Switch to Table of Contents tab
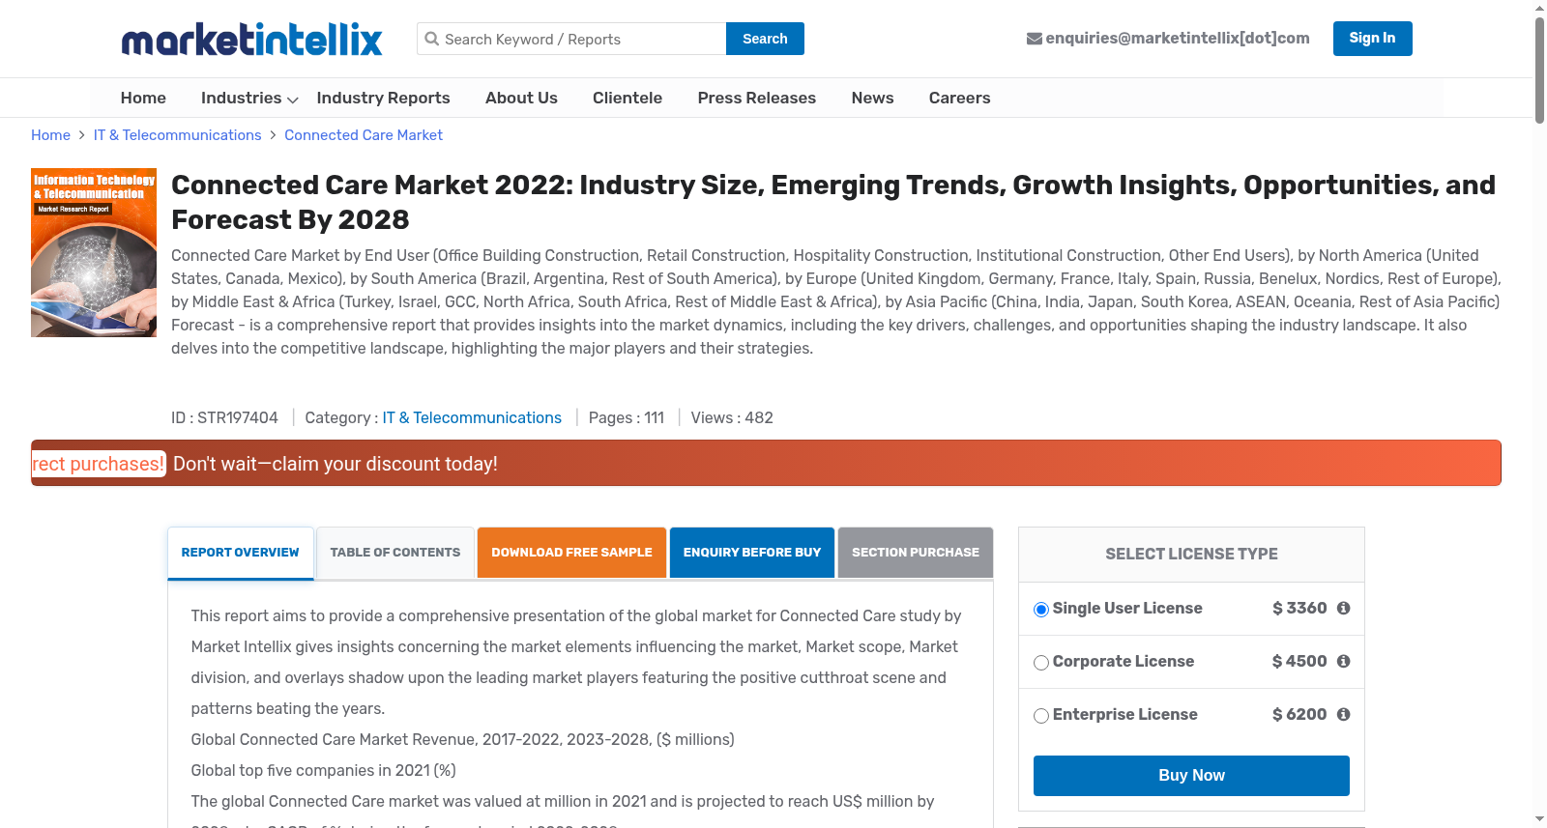The image size is (1547, 828). tap(395, 553)
